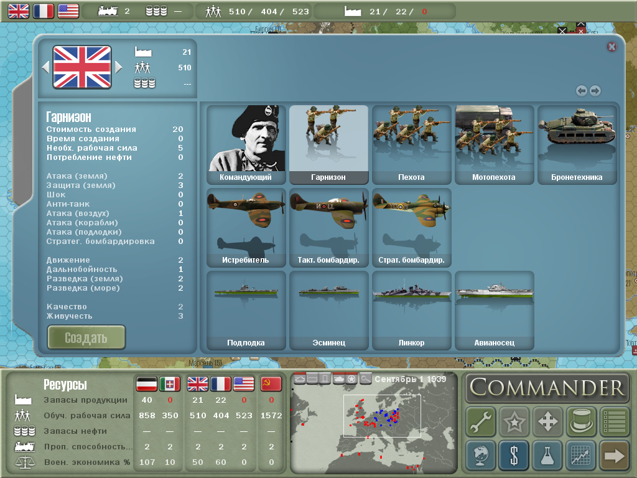Click the four-way move arrows icon
Screen dimensions: 637x478
tap(547, 422)
